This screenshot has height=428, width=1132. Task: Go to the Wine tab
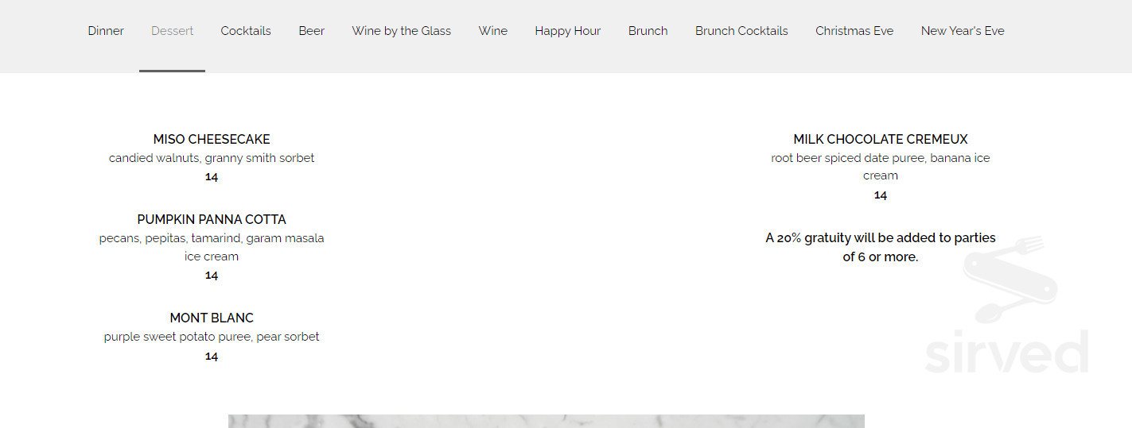[493, 31]
